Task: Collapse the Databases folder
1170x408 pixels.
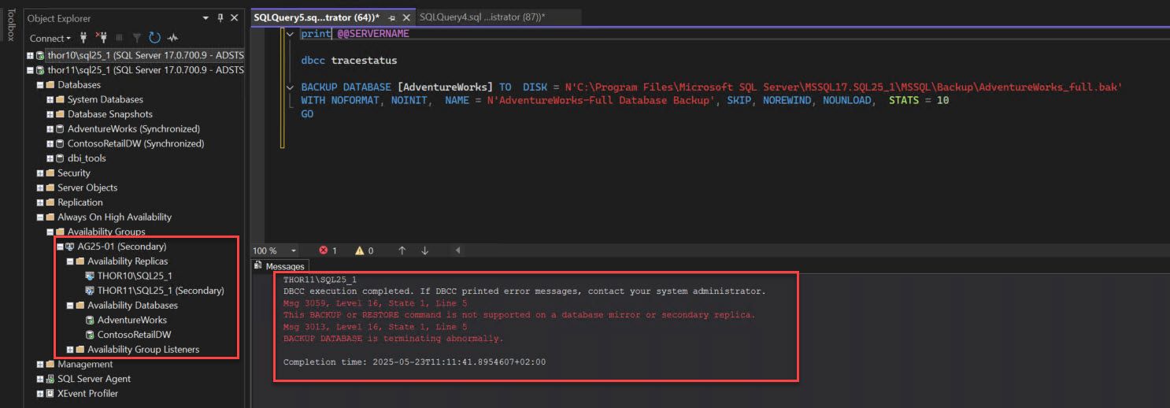Action: pyautogui.click(x=39, y=85)
